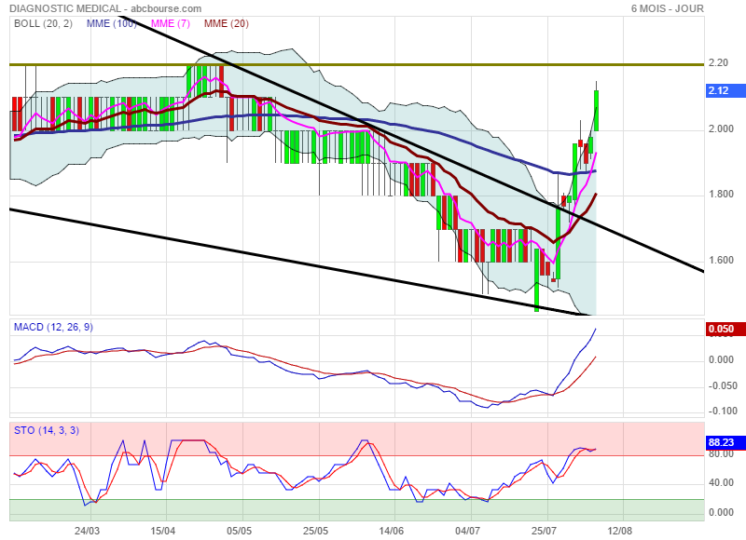The height and width of the screenshot is (540, 746).
Task: Click the blue 88.23 stochastic value tag
Action: [725, 442]
